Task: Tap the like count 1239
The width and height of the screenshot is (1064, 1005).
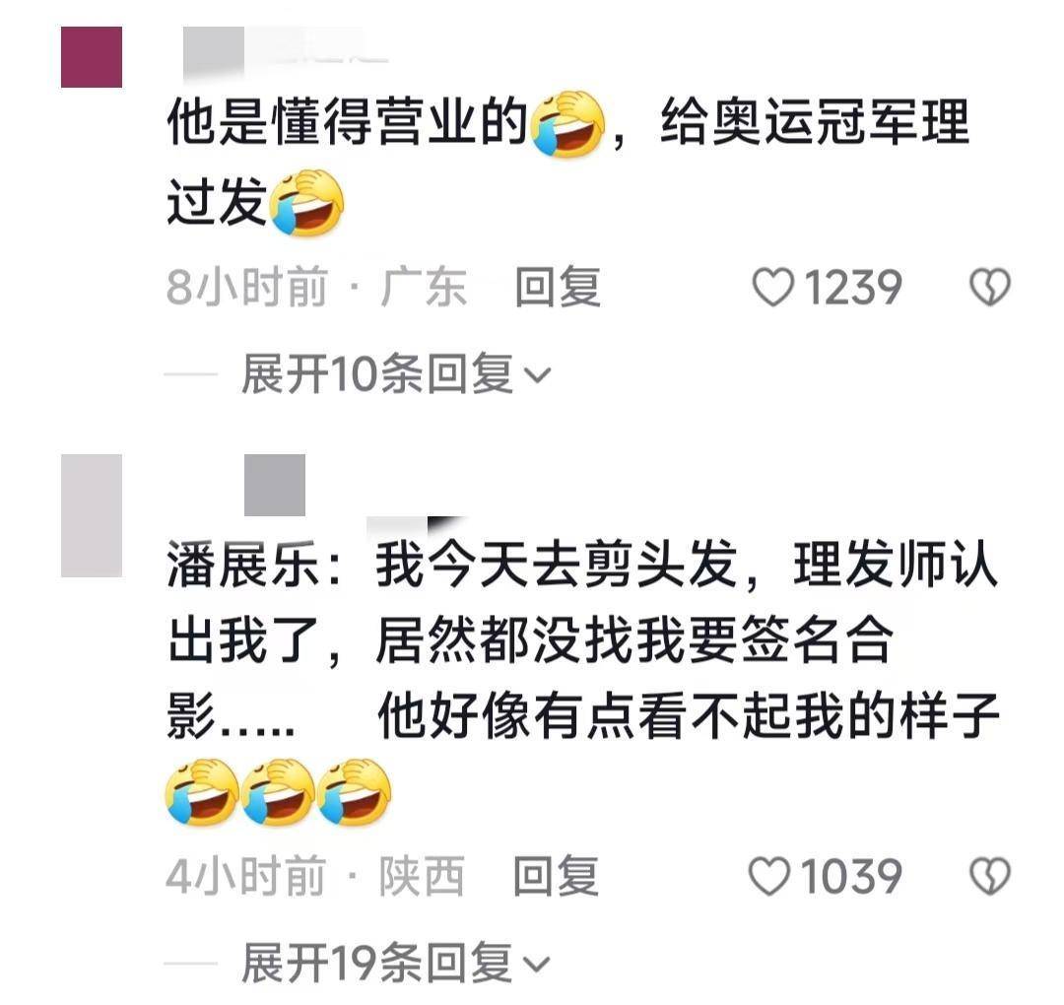Action: coord(853,287)
